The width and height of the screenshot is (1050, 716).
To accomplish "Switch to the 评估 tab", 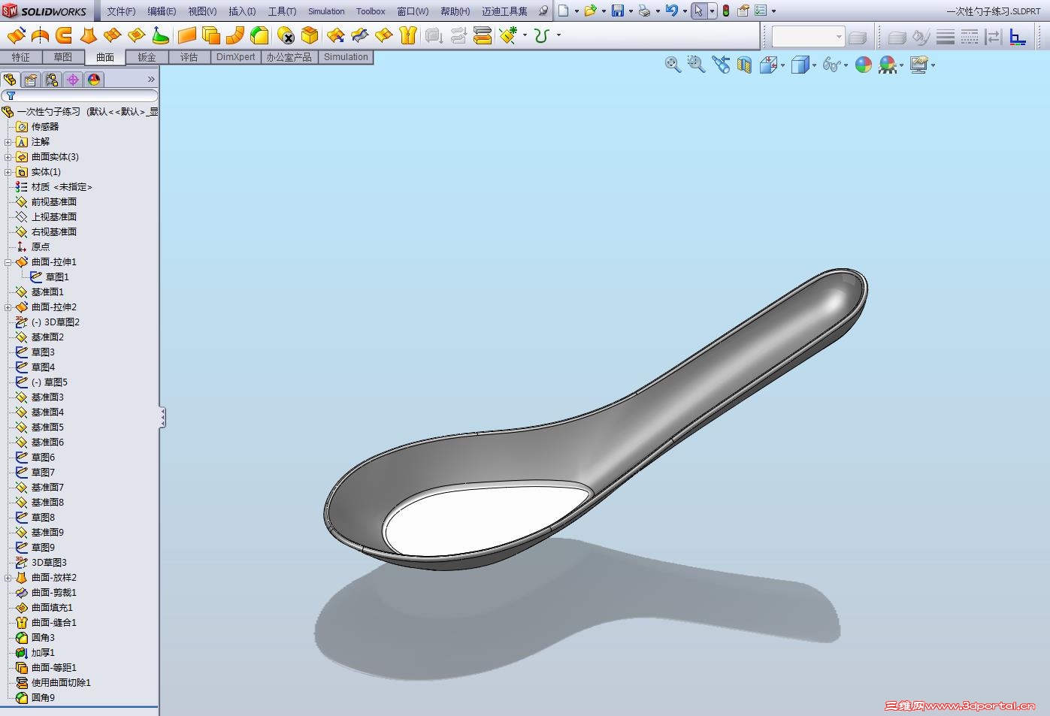I will coord(189,57).
